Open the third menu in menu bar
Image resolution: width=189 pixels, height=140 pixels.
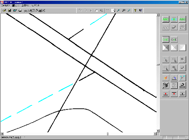click(x=26, y=5)
